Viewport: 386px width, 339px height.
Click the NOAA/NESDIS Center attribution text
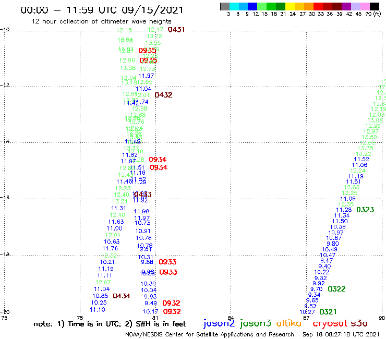210,334
